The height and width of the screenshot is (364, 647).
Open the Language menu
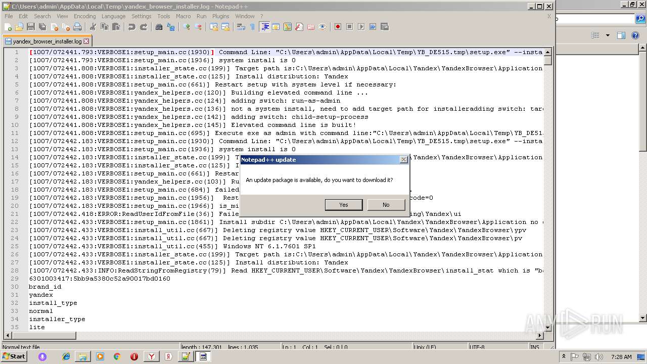click(x=113, y=16)
